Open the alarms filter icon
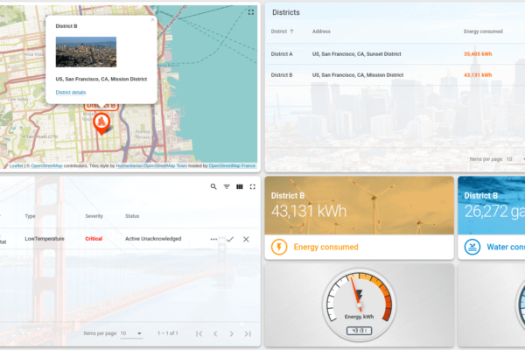The width and height of the screenshot is (525, 350). pyautogui.click(x=227, y=187)
